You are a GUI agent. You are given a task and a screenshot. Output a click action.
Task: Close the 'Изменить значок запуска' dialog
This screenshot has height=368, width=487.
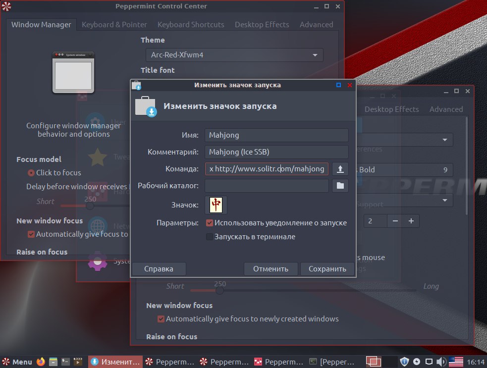[x=350, y=85]
